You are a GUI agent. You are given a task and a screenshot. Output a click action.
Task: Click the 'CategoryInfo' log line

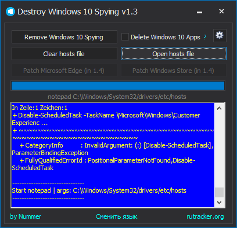[x=116, y=145]
